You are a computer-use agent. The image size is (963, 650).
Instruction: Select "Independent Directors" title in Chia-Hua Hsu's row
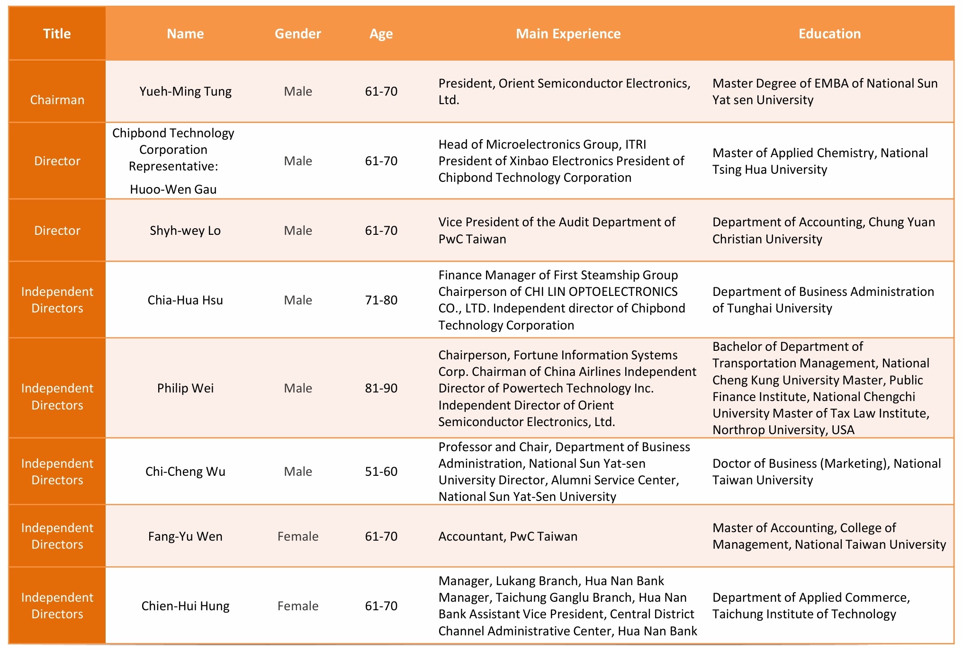pyautogui.click(x=57, y=300)
